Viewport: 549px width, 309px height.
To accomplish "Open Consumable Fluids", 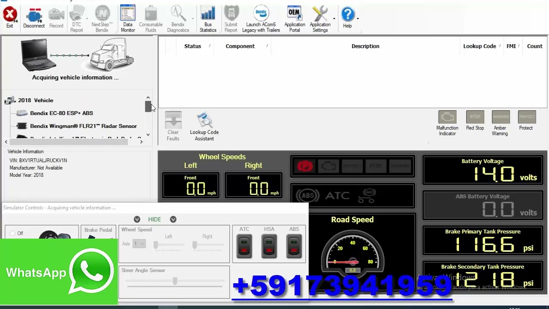I will click(151, 19).
